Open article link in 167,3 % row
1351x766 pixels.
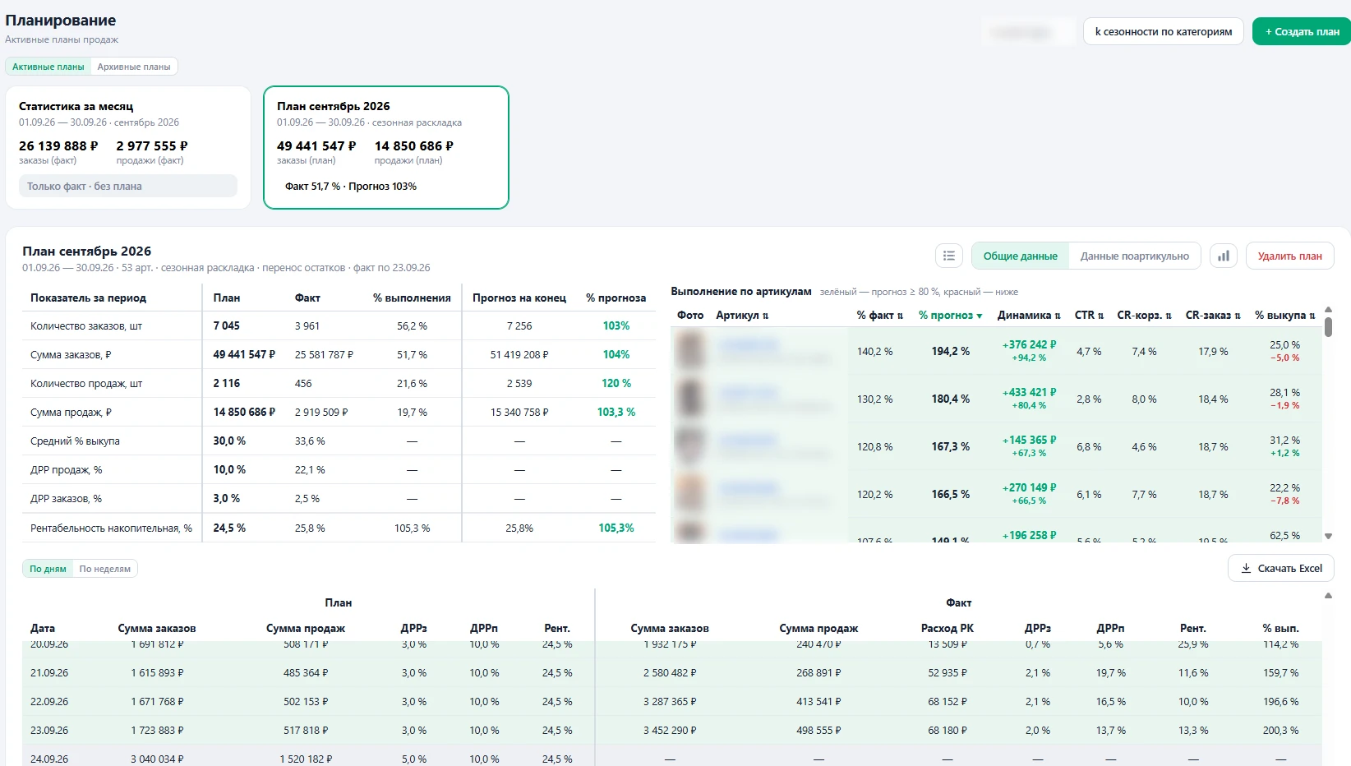(x=747, y=441)
